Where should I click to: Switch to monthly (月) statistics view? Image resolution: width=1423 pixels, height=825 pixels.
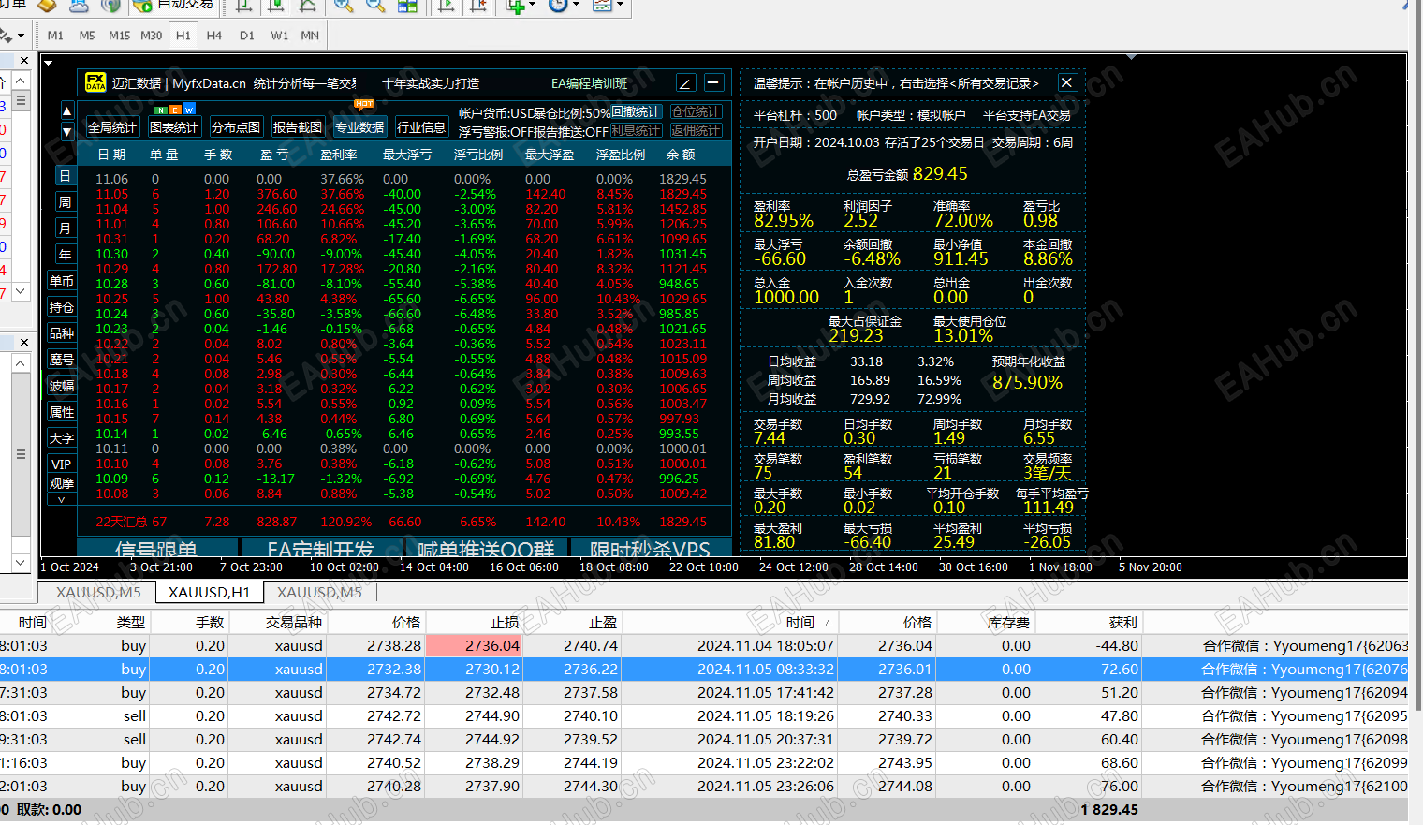click(65, 228)
